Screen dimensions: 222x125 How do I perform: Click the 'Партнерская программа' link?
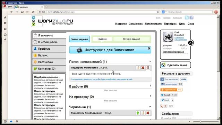click(x=173, y=52)
